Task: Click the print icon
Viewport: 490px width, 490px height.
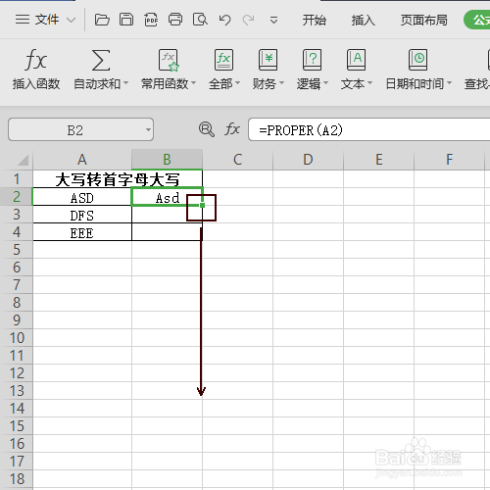Action: [x=175, y=20]
